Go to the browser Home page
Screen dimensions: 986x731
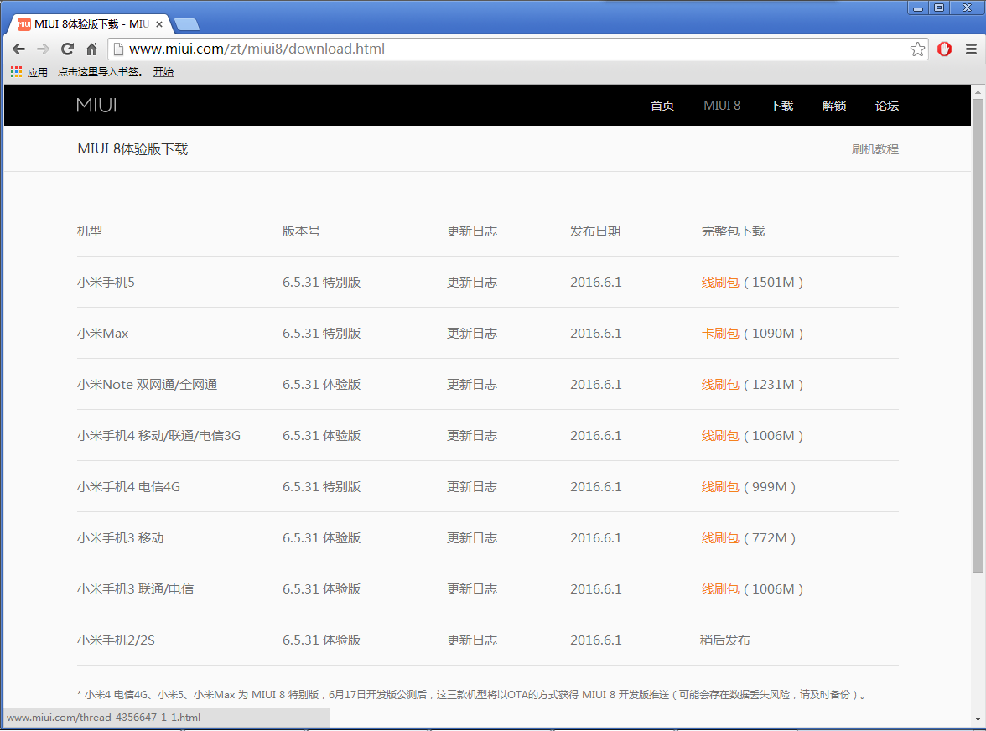pyautogui.click(x=92, y=49)
